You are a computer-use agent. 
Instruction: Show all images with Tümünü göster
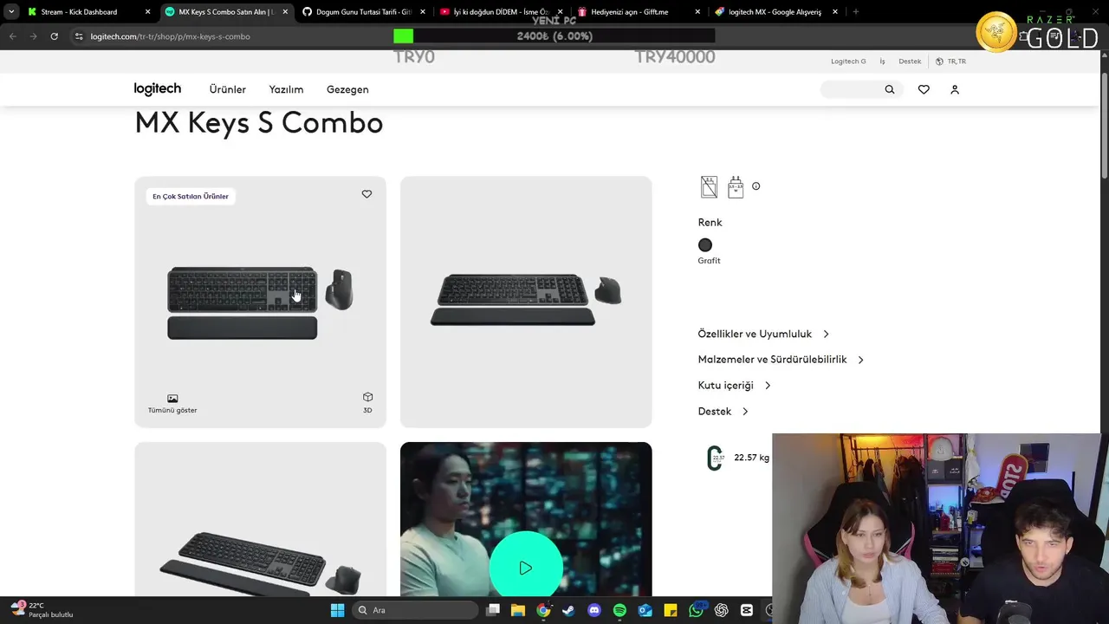click(x=172, y=404)
